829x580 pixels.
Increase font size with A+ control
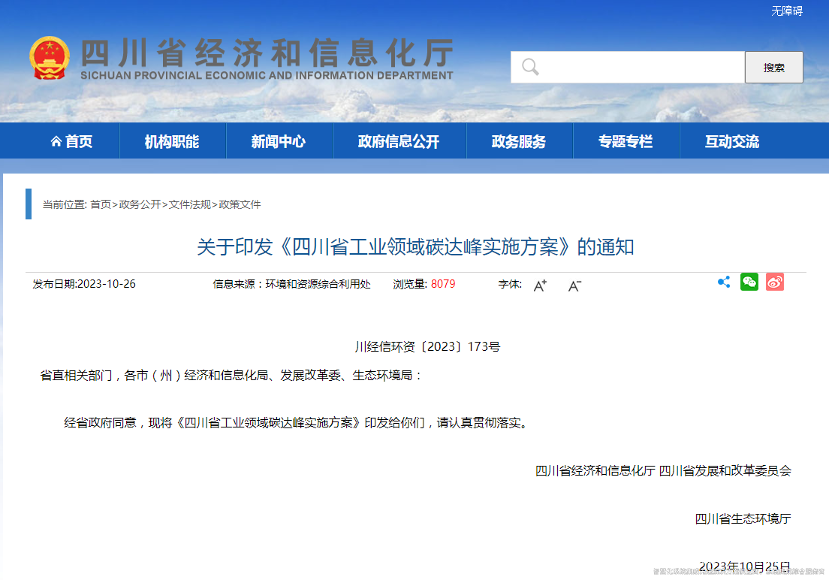pyautogui.click(x=539, y=285)
